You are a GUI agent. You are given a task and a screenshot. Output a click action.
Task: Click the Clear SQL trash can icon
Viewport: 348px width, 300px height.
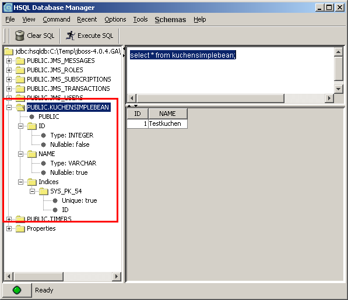tap(20, 36)
